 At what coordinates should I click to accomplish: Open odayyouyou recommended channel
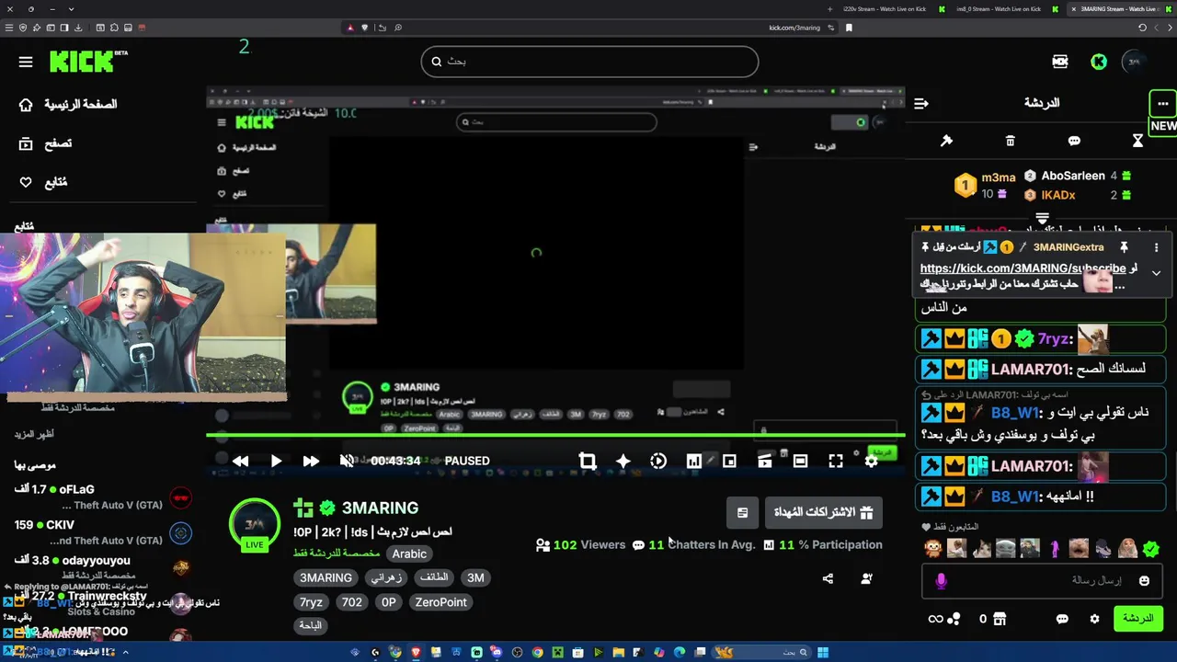(x=101, y=567)
